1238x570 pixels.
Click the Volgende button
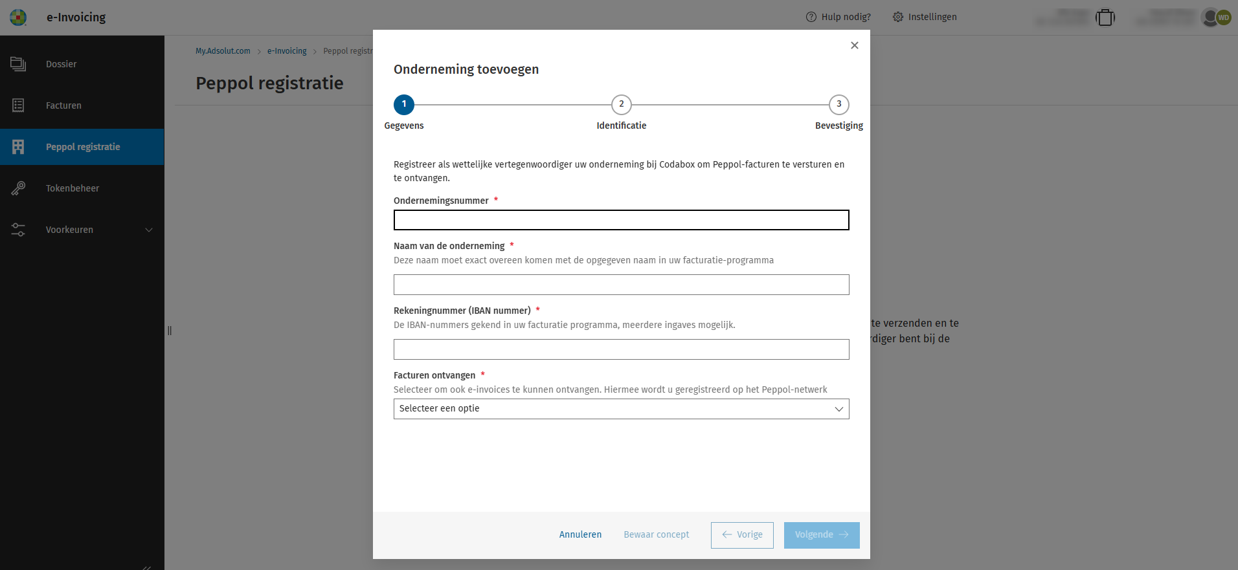point(821,535)
